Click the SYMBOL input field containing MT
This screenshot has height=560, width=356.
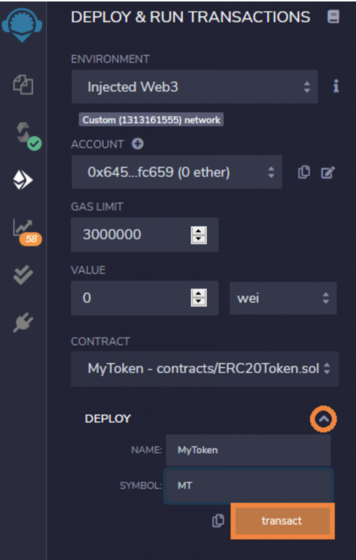point(249,486)
